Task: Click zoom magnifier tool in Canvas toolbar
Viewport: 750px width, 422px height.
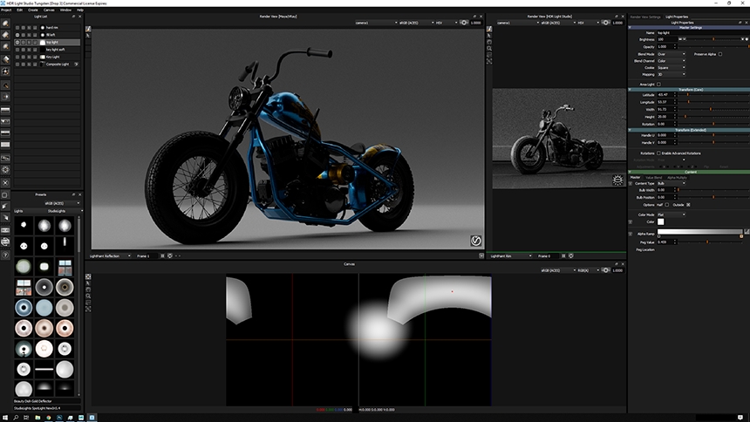Action: (x=88, y=296)
